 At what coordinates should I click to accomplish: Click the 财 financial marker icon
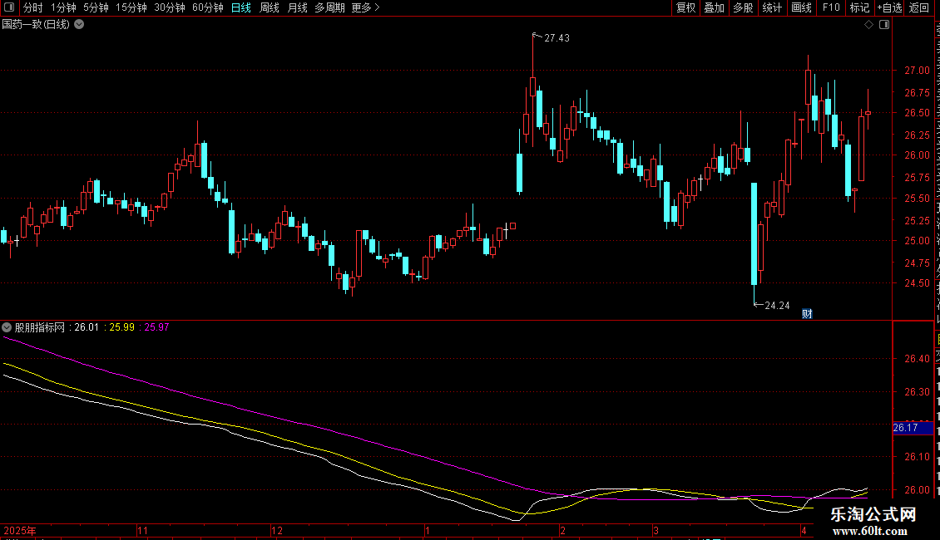click(x=807, y=314)
